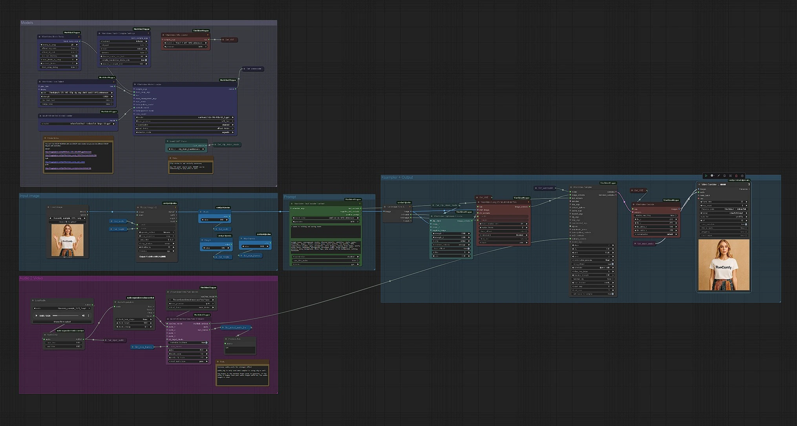Decrease blocks_to_swap with left arrow
Screen dimensions: 797x426
(41, 45)
